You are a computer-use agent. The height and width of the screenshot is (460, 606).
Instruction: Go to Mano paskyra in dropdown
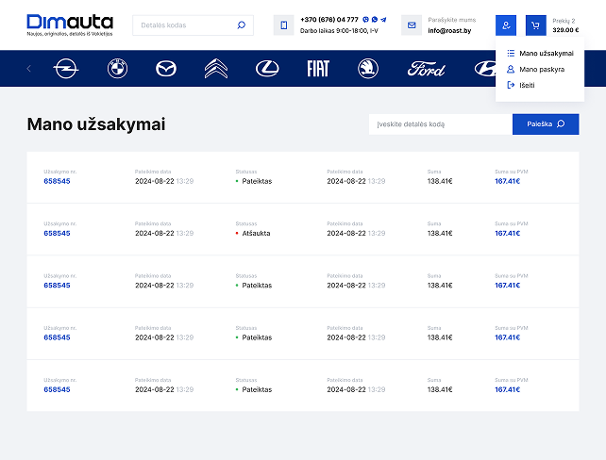coord(541,70)
